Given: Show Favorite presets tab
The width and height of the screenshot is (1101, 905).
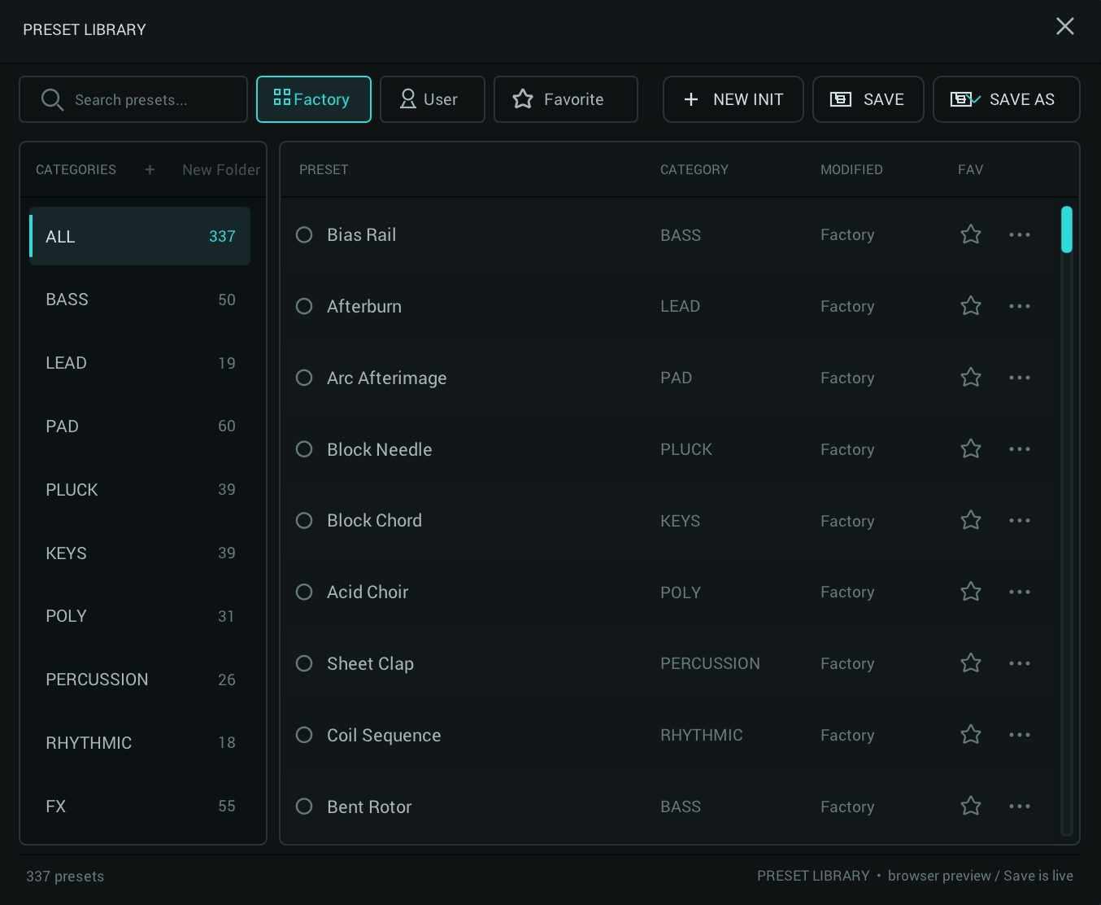Looking at the screenshot, I should tap(566, 99).
